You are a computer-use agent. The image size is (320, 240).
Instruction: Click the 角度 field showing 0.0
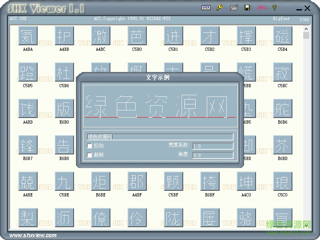pyautogui.click(x=213, y=155)
